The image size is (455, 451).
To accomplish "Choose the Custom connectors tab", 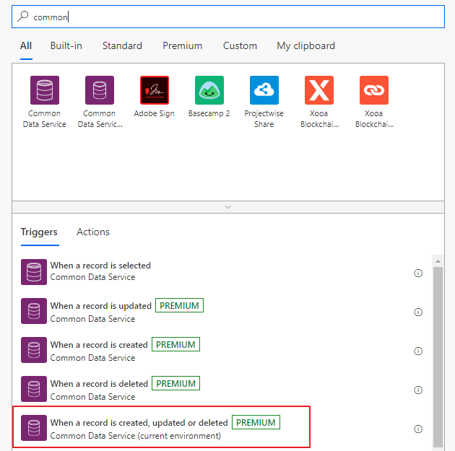I will 240,45.
